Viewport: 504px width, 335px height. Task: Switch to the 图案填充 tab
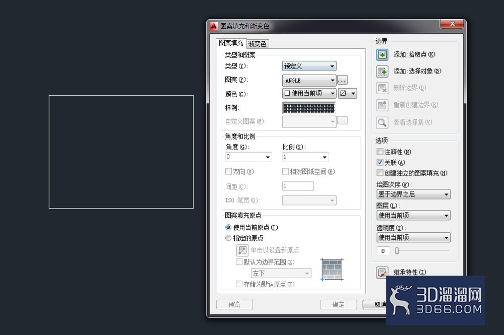tap(231, 43)
